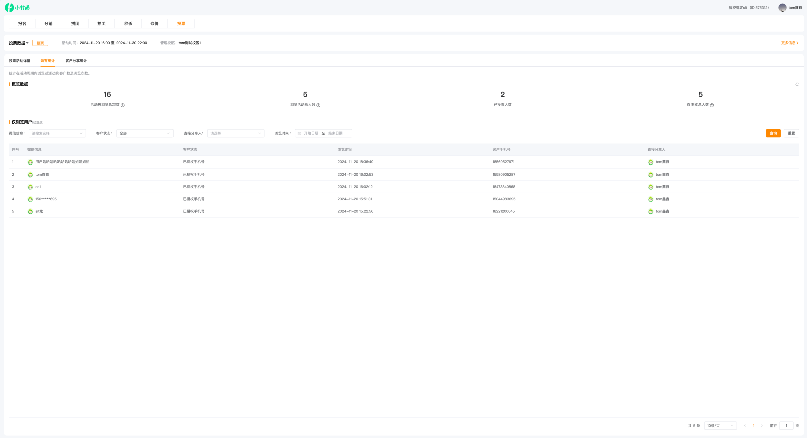Click WeChat avatar of tom鑫鑫 in row 2
The image size is (807, 438).
pos(30,175)
